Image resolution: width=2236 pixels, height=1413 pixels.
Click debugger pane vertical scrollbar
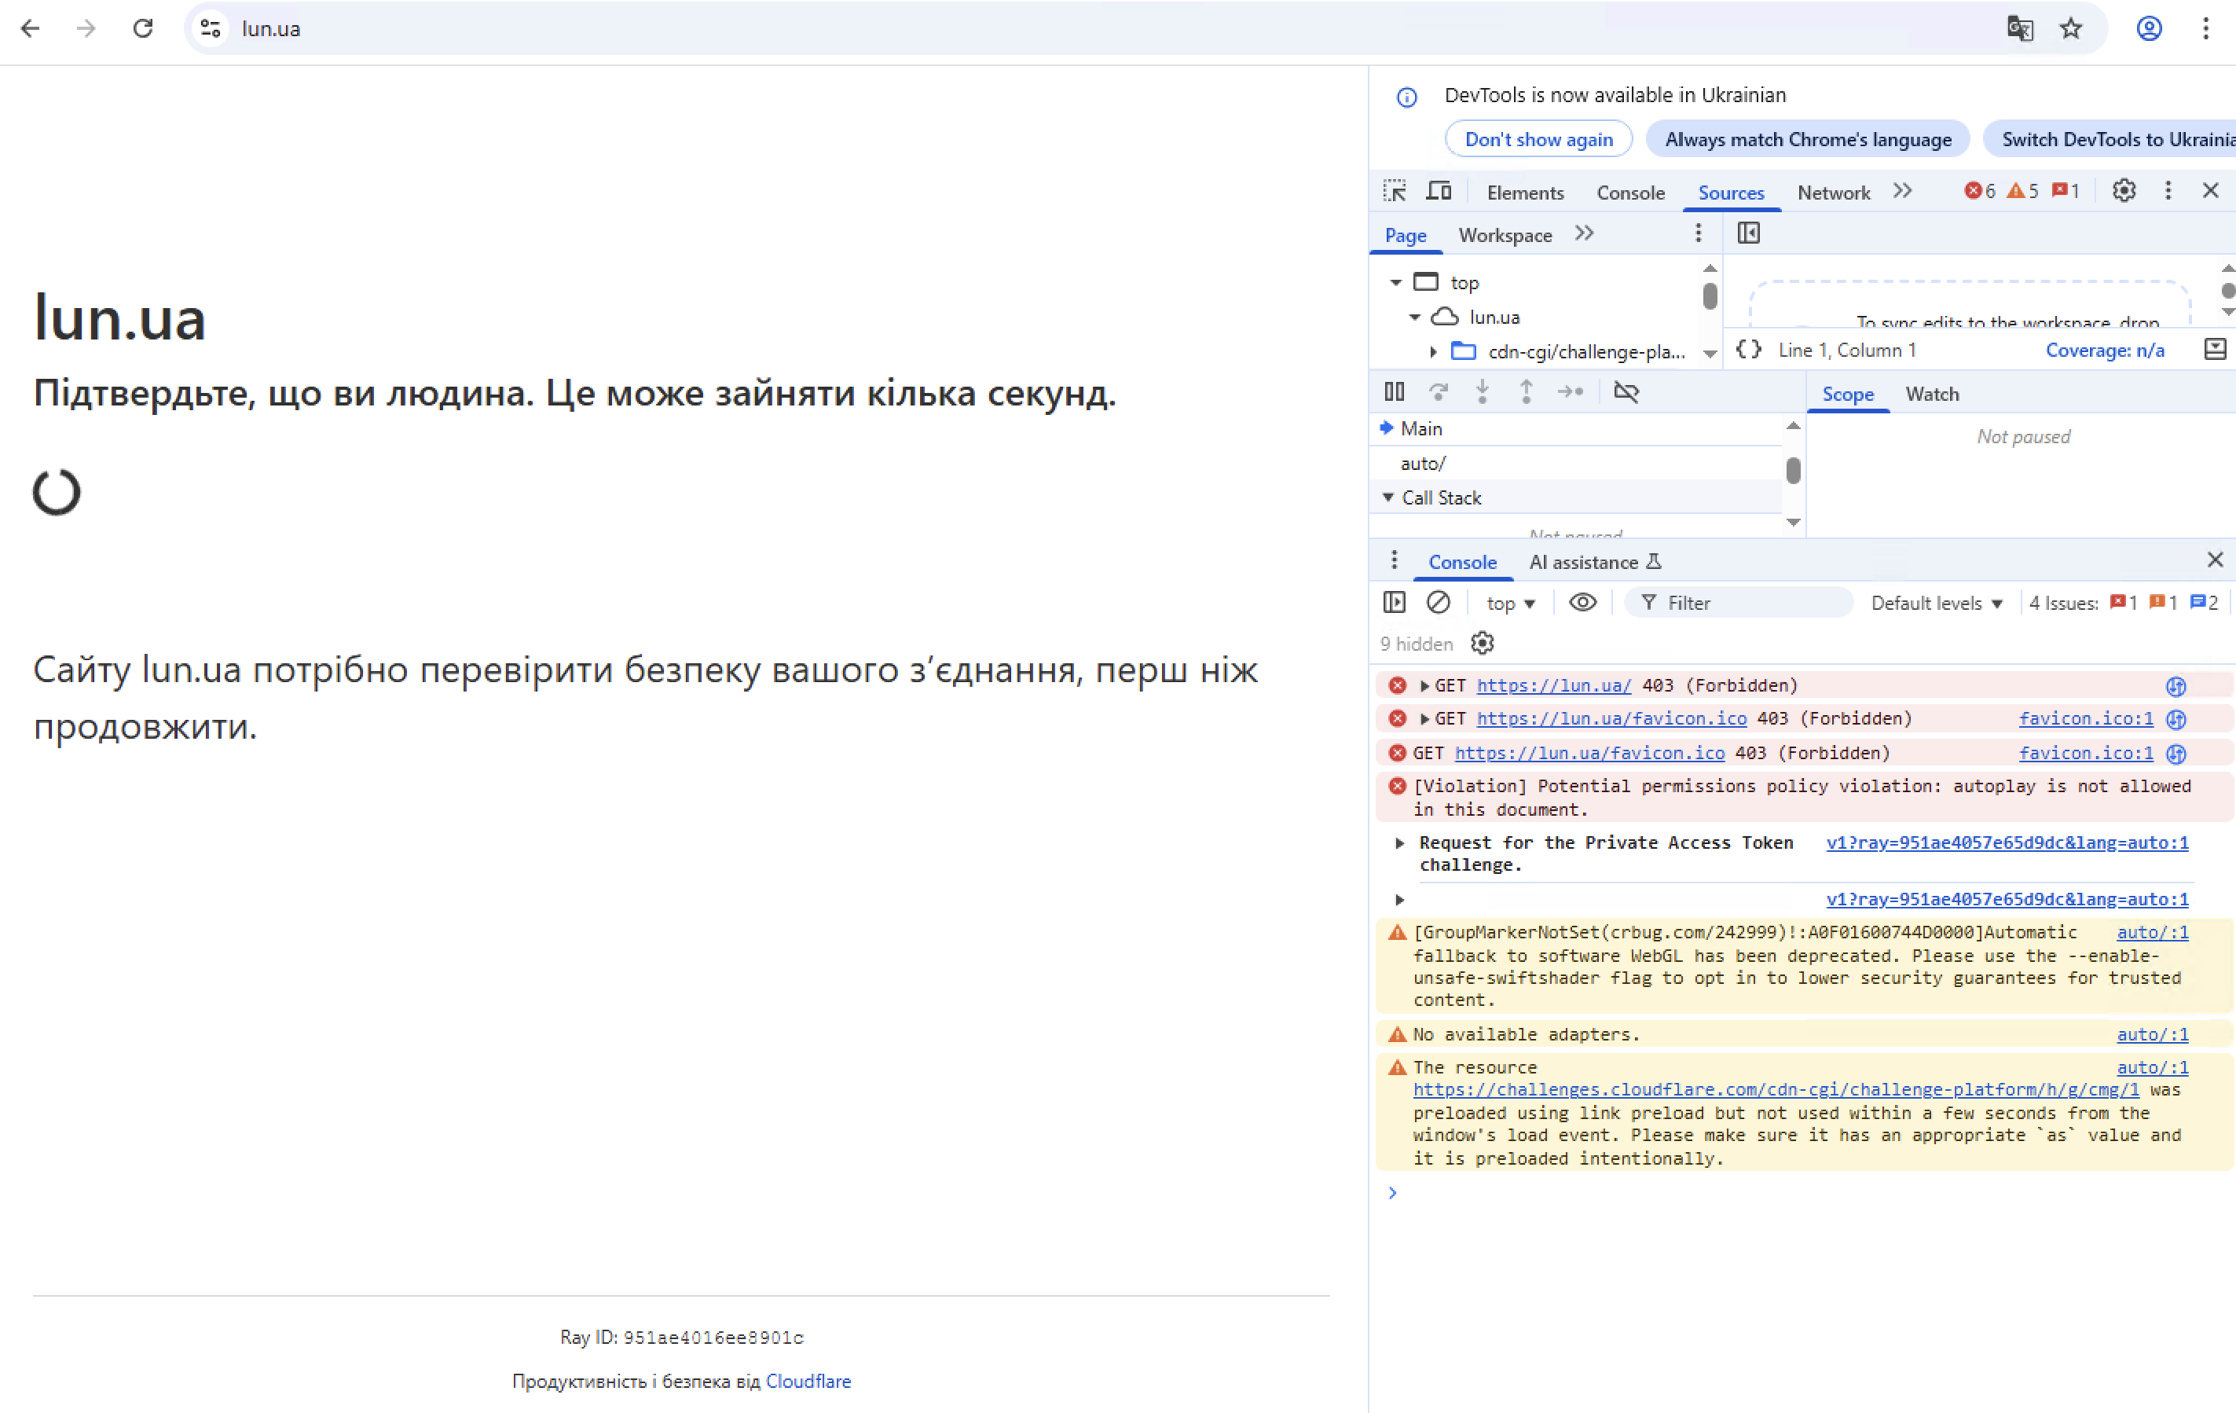[x=1793, y=470]
